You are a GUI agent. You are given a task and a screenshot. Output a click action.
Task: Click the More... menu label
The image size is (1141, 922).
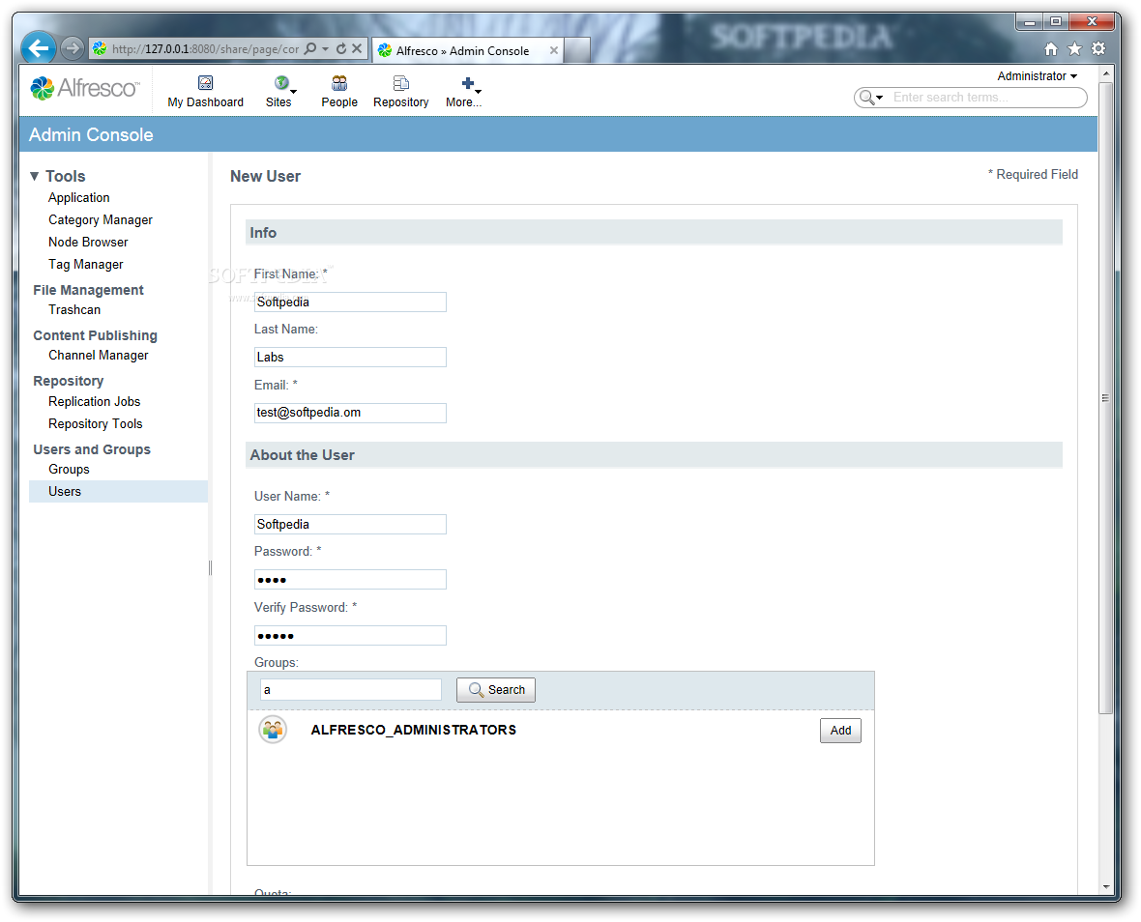(463, 102)
